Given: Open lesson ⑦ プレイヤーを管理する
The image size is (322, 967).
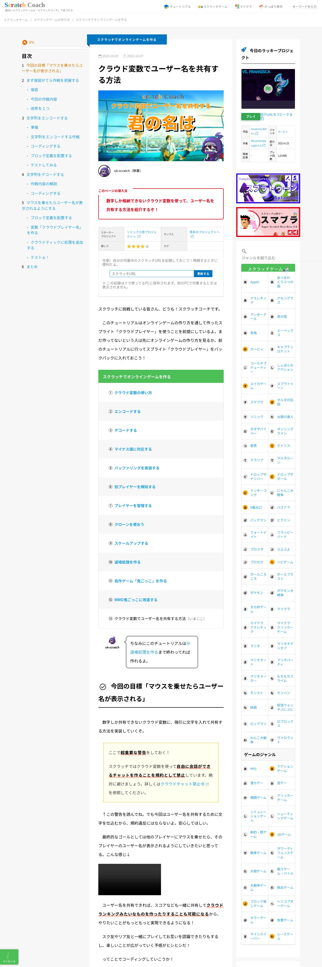Looking at the screenshot, I should pos(133,506).
